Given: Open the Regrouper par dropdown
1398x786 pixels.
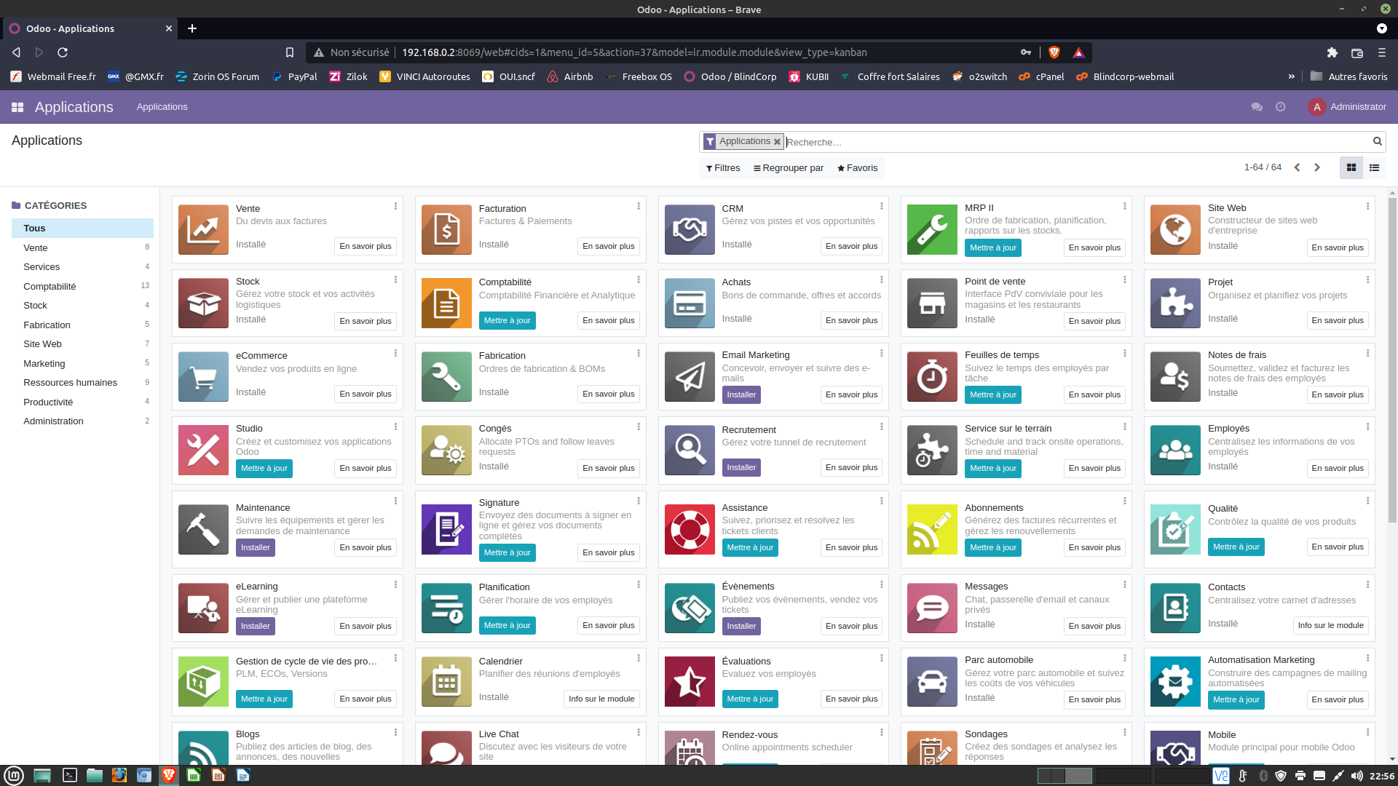Looking at the screenshot, I should point(788,168).
